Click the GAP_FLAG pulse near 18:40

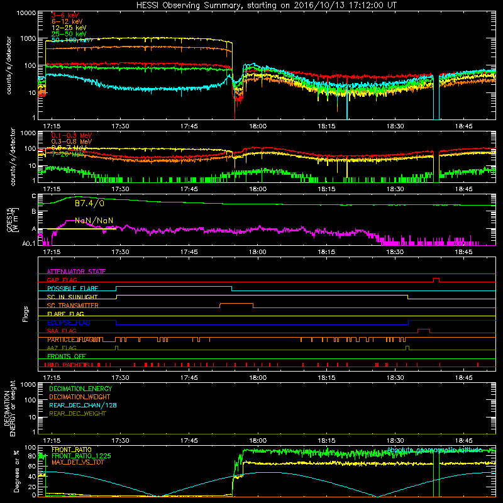tap(436, 280)
